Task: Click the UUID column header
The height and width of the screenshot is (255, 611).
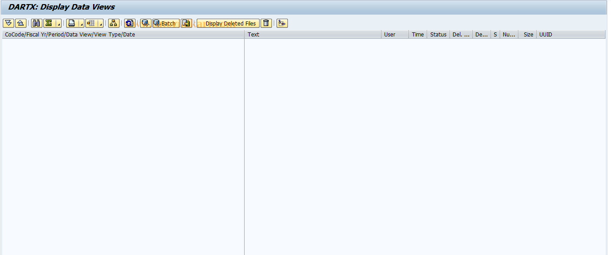Action: click(x=571, y=35)
